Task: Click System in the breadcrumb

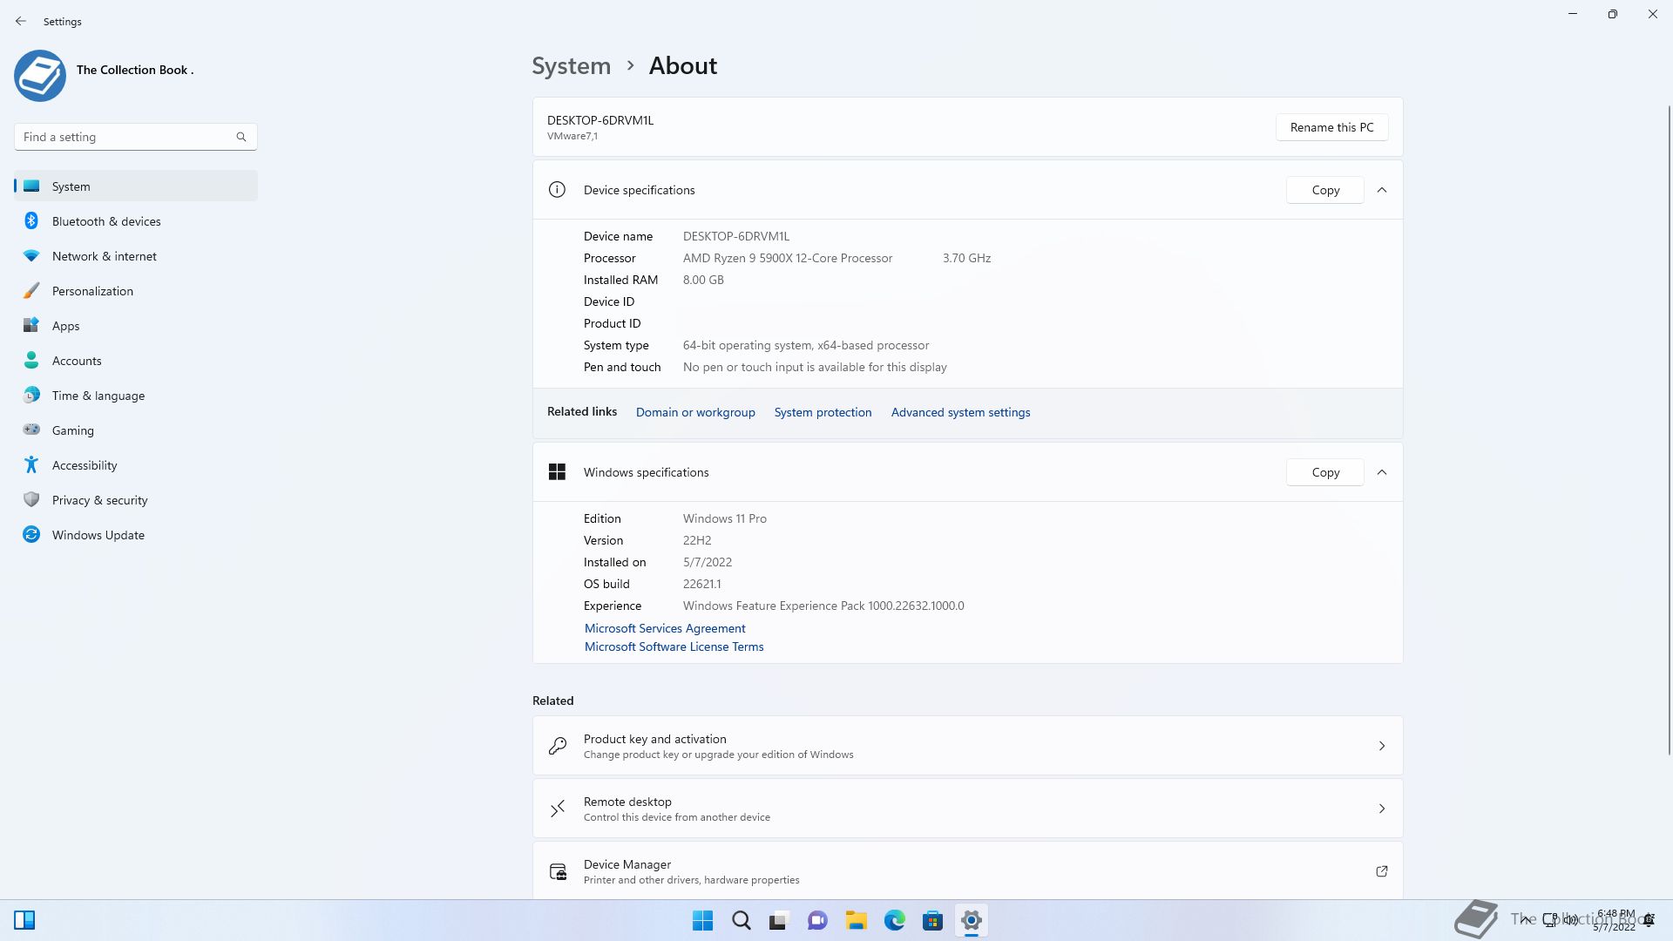Action: [572, 66]
